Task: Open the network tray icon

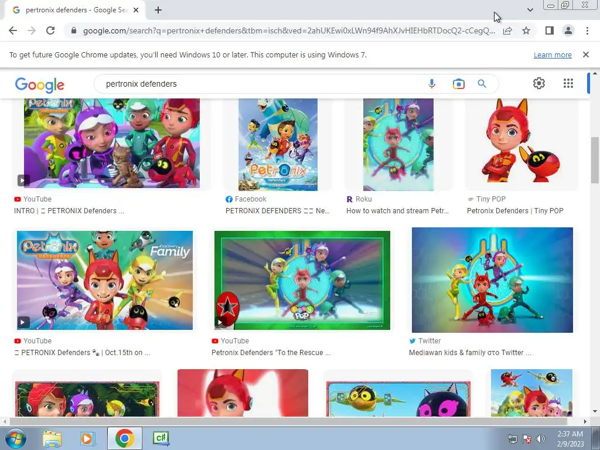Action: pyautogui.click(x=512, y=439)
